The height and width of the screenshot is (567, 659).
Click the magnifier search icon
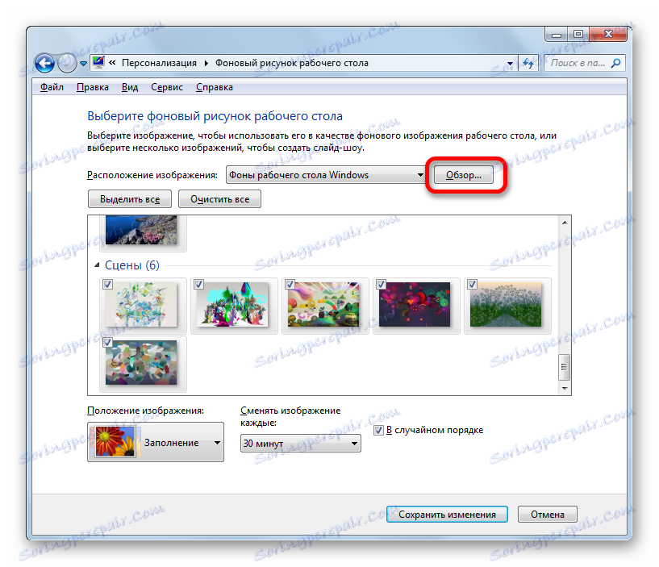(x=615, y=64)
